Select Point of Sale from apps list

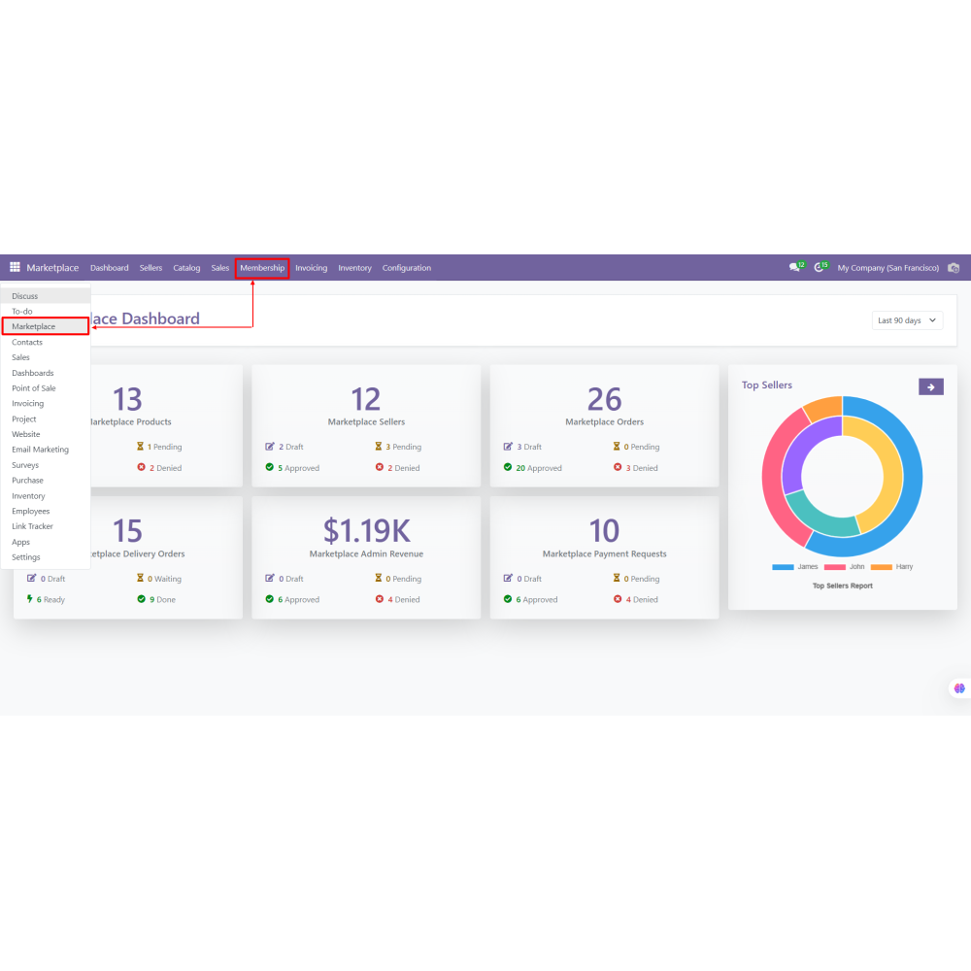(x=34, y=388)
